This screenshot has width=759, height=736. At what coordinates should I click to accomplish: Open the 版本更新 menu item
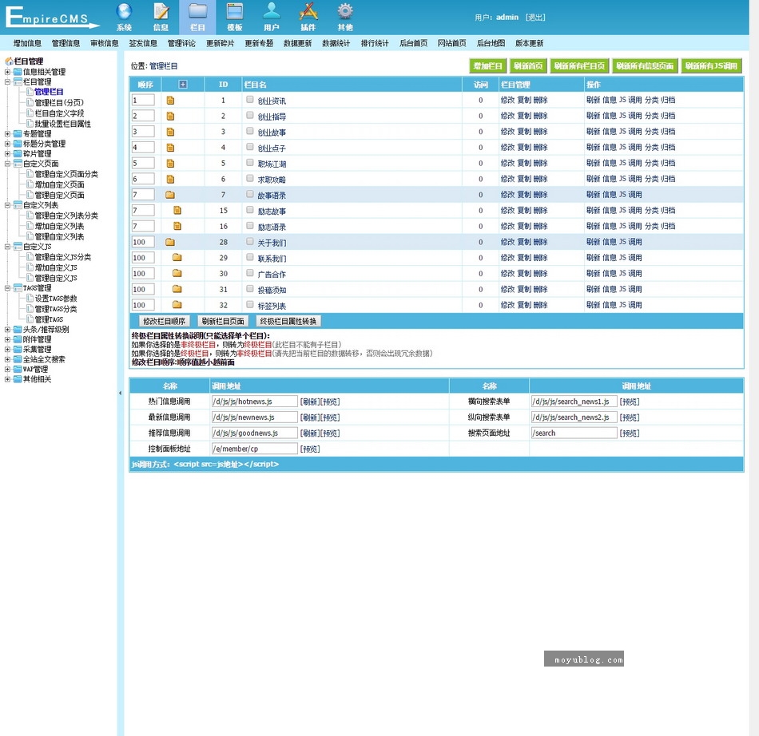click(529, 44)
